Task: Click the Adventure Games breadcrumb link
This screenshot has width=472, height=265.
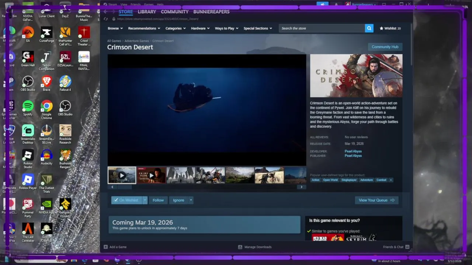Action: coord(137,41)
